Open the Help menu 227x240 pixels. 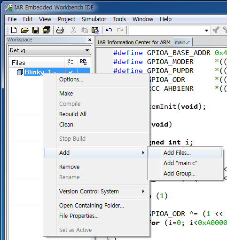pyautogui.click(x=165, y=19)
